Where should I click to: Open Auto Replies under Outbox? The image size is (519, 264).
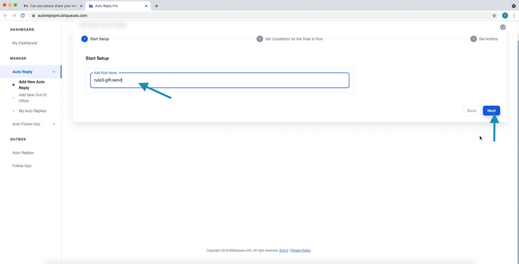coord(23,153)
